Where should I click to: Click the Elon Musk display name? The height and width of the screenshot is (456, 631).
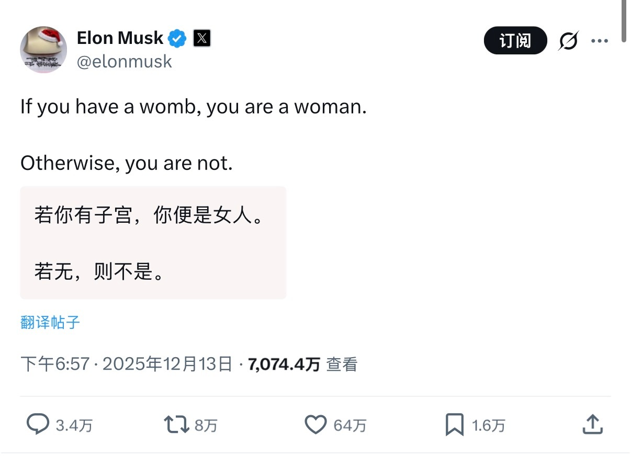[120, 37]
